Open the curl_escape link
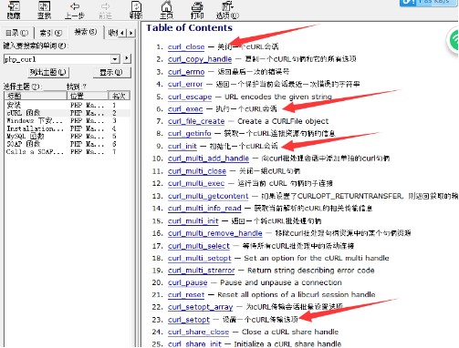This screenshot has width=459, height=348. [x=190, y=97]
